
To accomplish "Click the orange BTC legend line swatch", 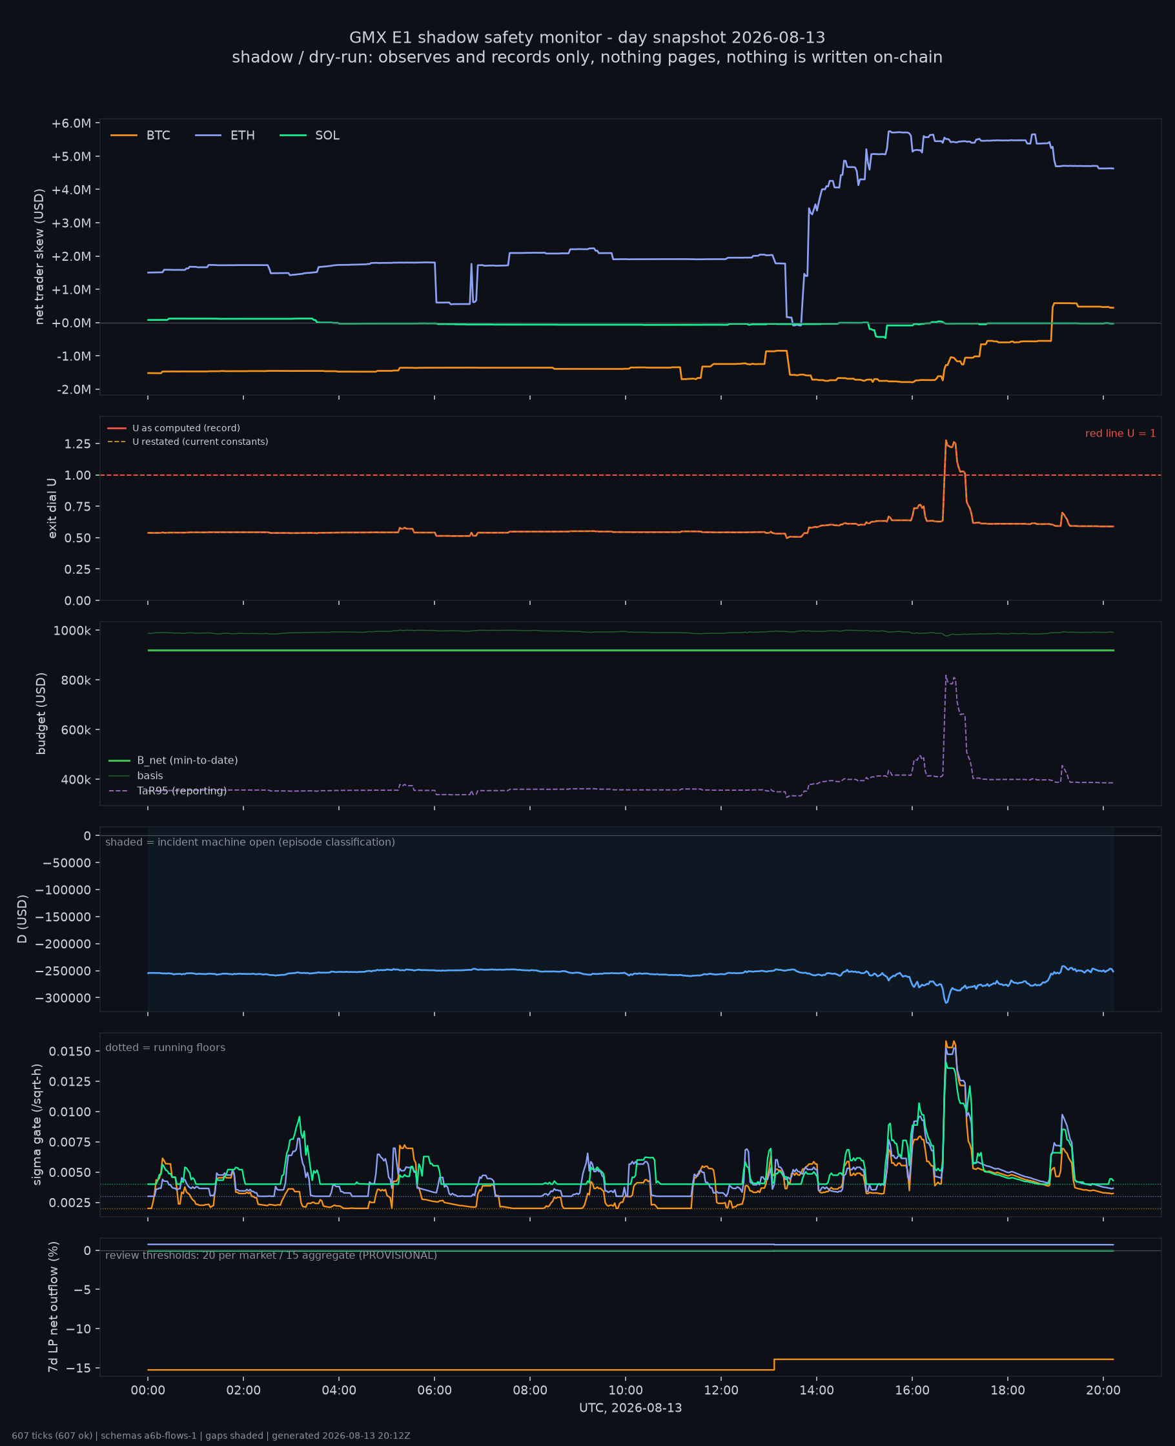I will pyautogui.click(x=124, y=136).
